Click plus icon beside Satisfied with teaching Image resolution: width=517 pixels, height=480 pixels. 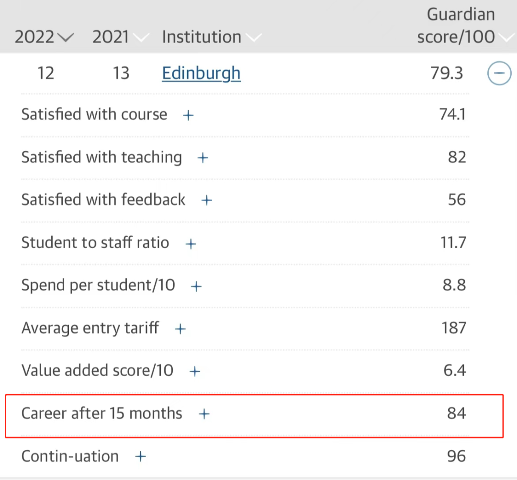pyautogui.click(x=203, y=158)
